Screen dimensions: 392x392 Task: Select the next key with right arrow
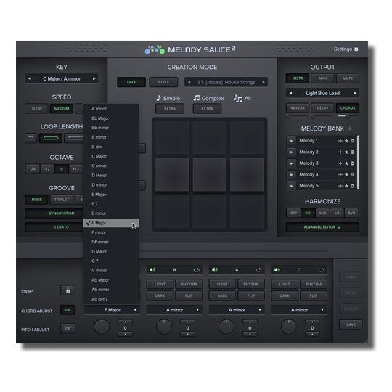point(94,78)
